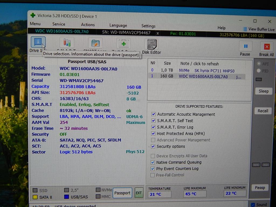Screen dimensions: 276x207
Task: Click the Passp button
Action: coord(260,188)
